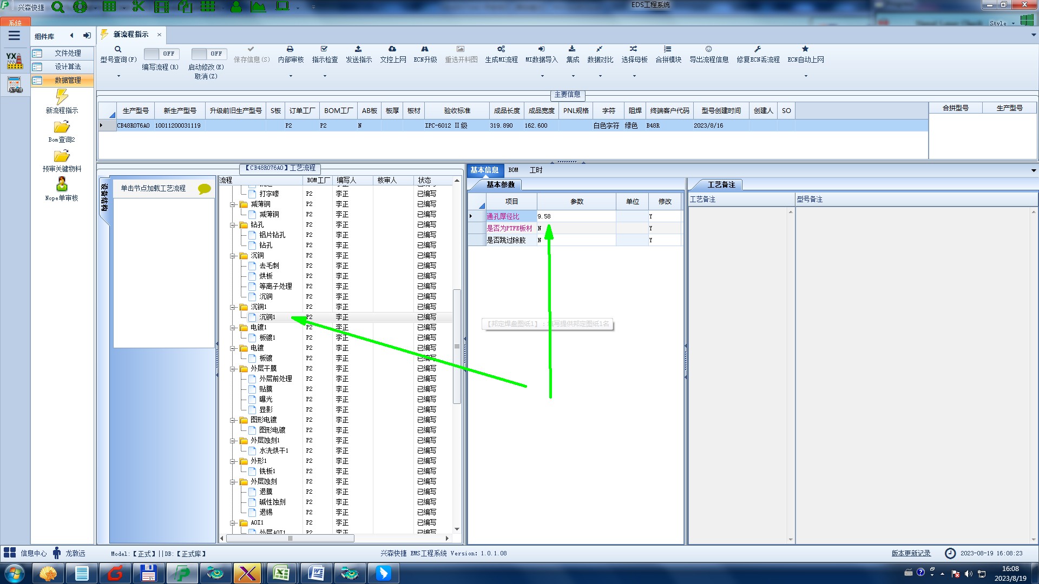Screen dimensions: 1039x584
Task: Click the process tree vertical scrollbar thumb
Action: [457, 346]
